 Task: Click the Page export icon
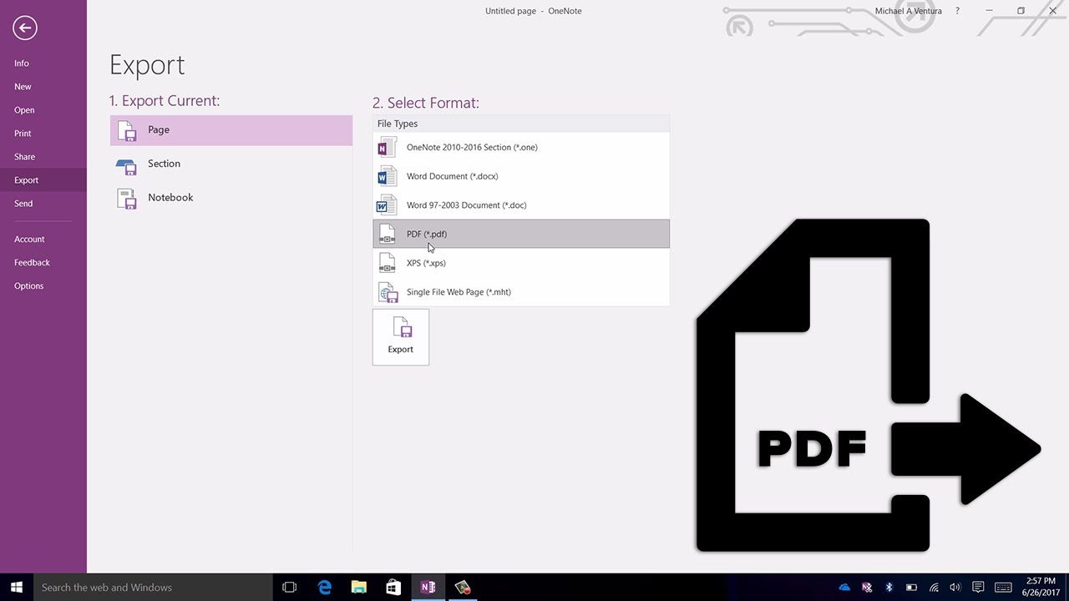coord(126,131)
